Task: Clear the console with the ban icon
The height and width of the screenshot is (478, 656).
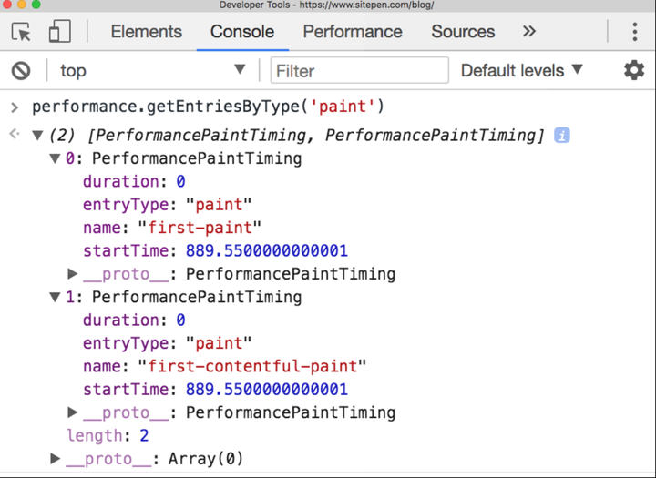Action: 21,71
